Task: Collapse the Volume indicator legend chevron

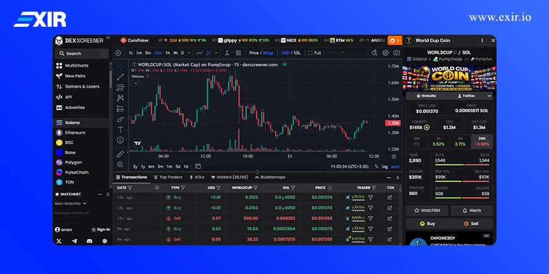Action: click(136, 83)
